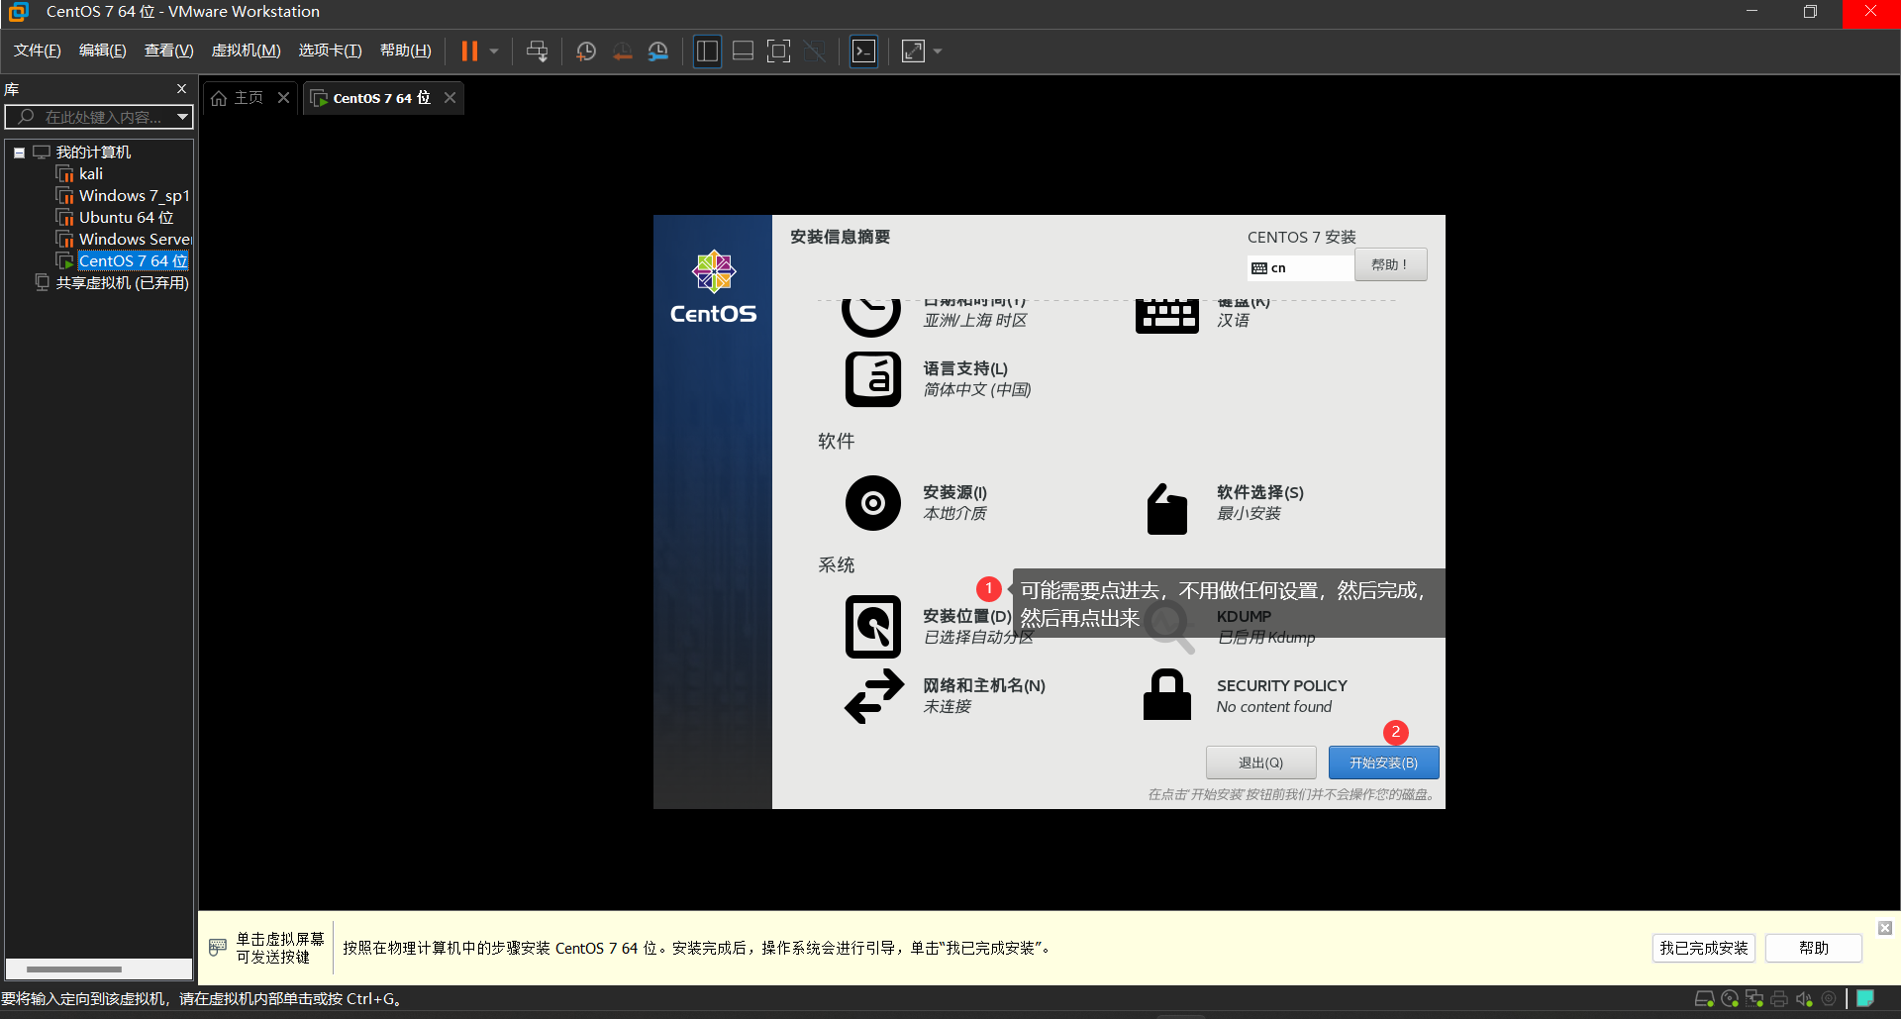This screenshot has width=1901, height=1019.
Task: Open the stretch mode dropdown arrow
Action: pyautogui.click(x=938, y=51)
